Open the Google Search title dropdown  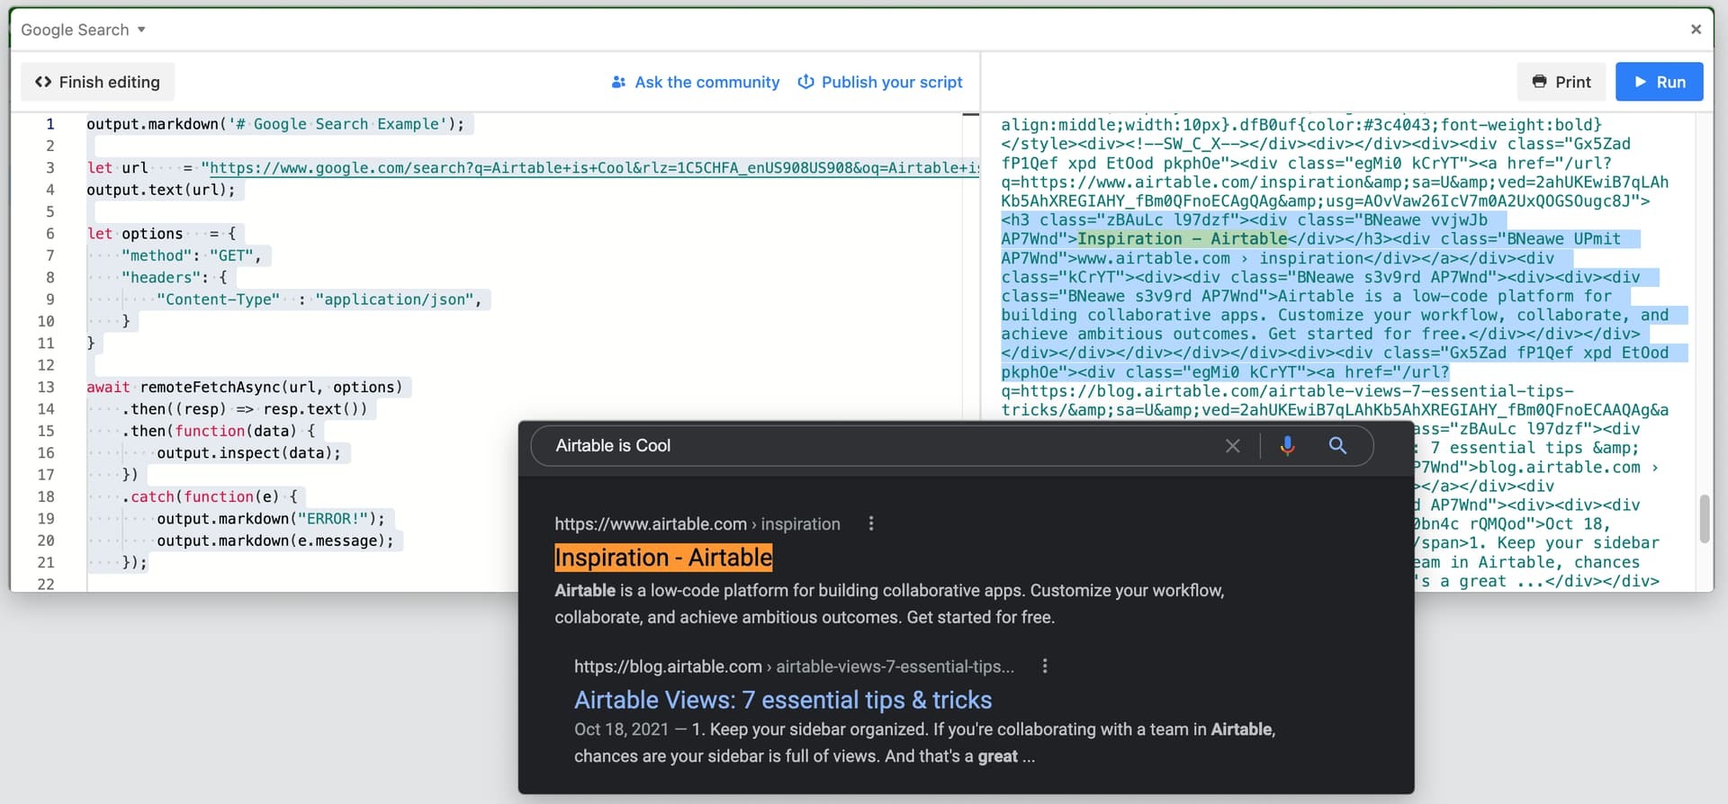[83, 30]
